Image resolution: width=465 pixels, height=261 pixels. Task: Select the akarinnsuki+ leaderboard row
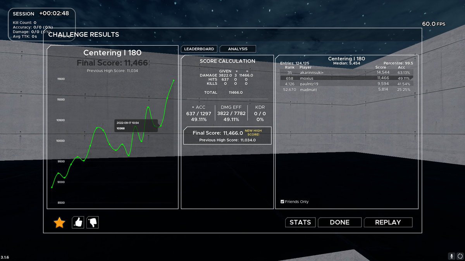[346, 72]
